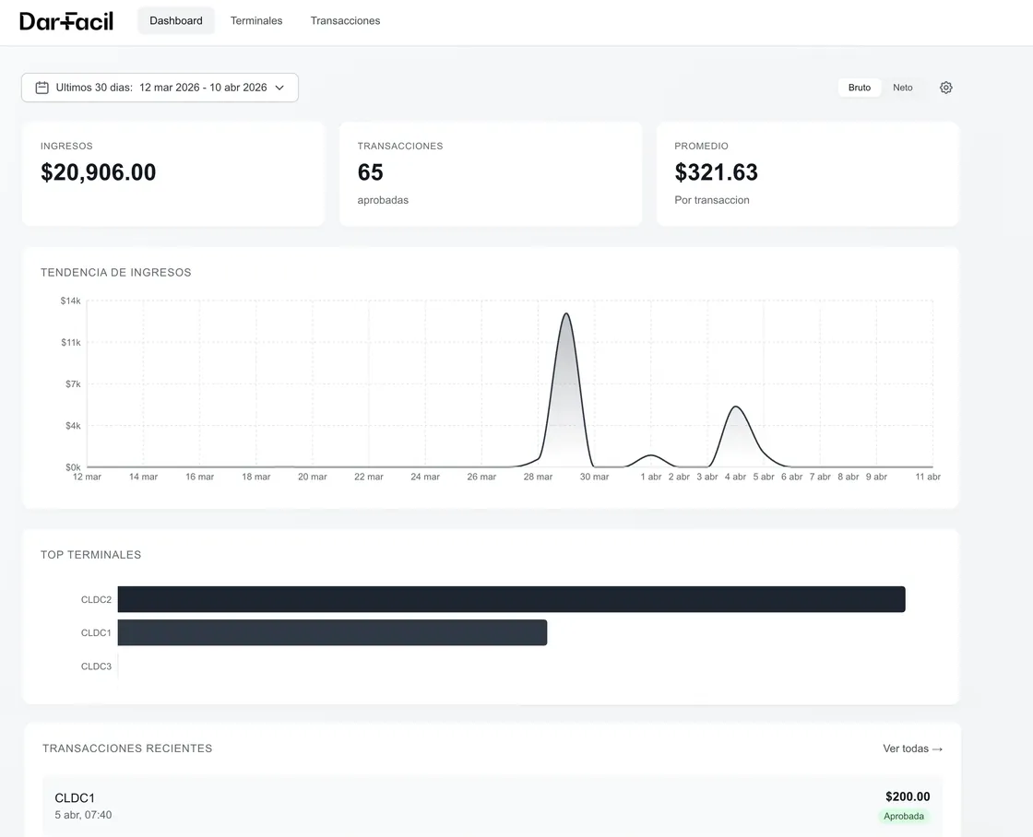The width and height of the screenshot is (1033, 837).
Task: Expand the date range dropdown chevron
Action: (279, 88)
